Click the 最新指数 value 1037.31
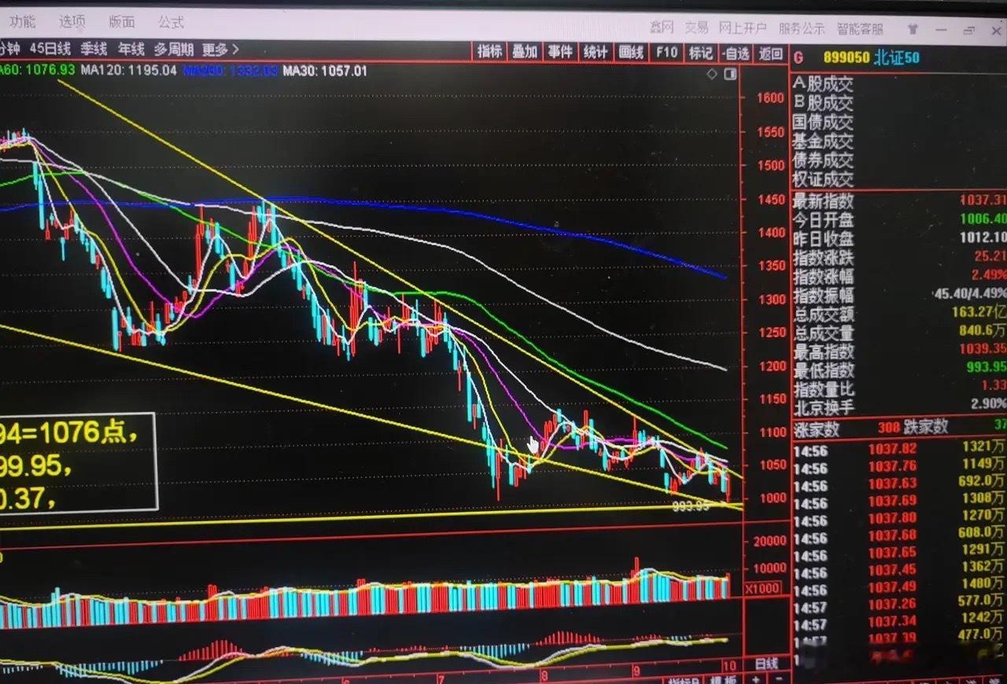The image size is (1007, 684). tap(983, 201)
